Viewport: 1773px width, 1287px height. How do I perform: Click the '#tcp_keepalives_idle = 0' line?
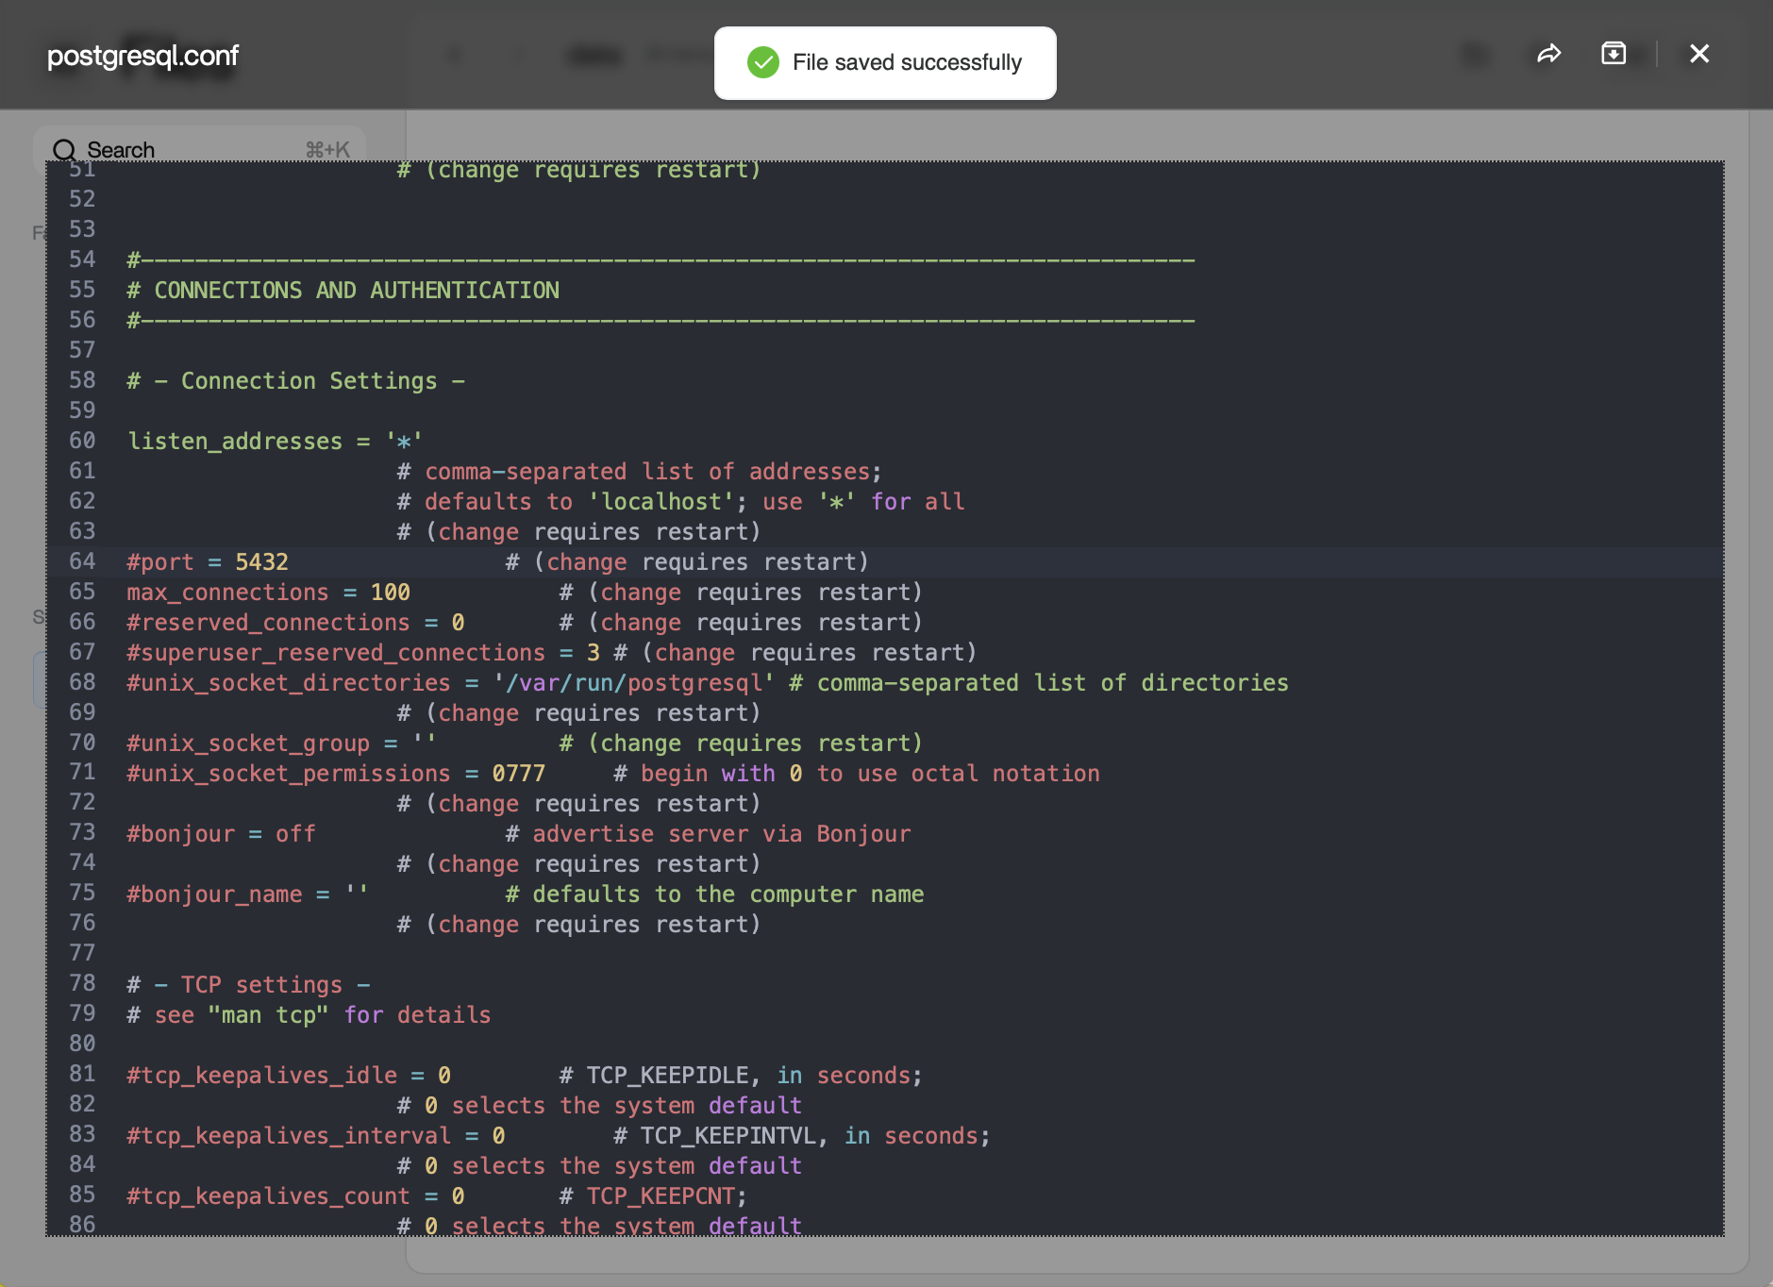289,1075
